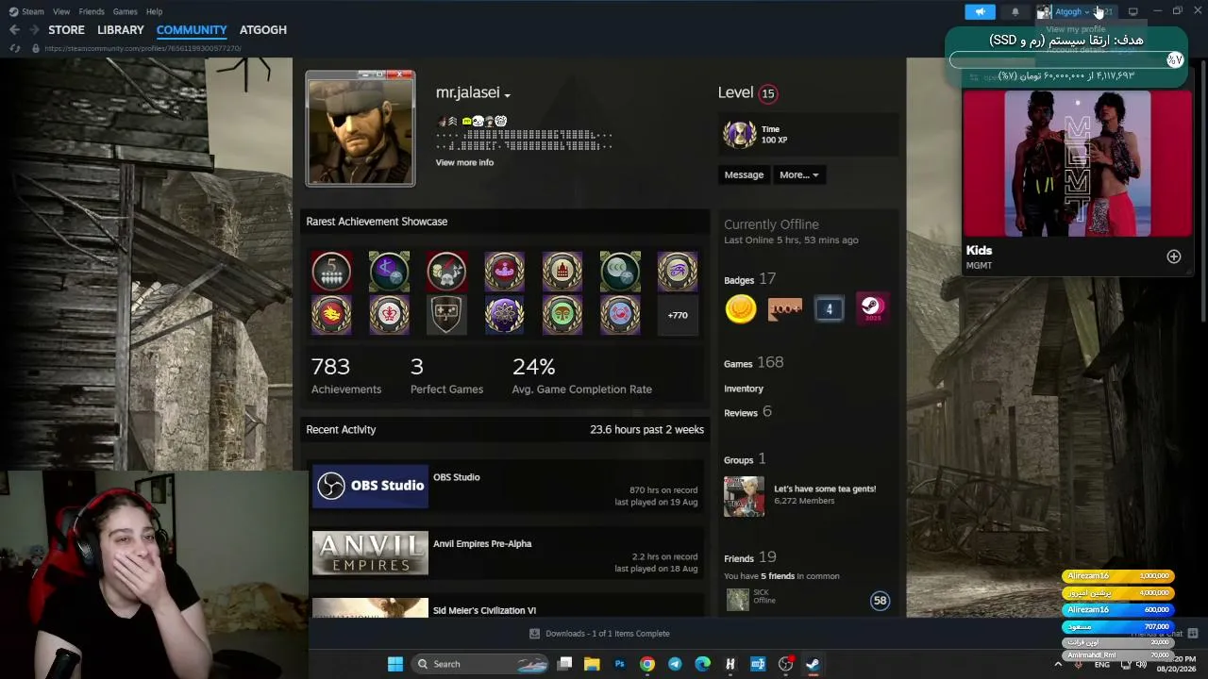Open the Friends menu
This screenshot has height=679, width=1208.
pos(92,11)
